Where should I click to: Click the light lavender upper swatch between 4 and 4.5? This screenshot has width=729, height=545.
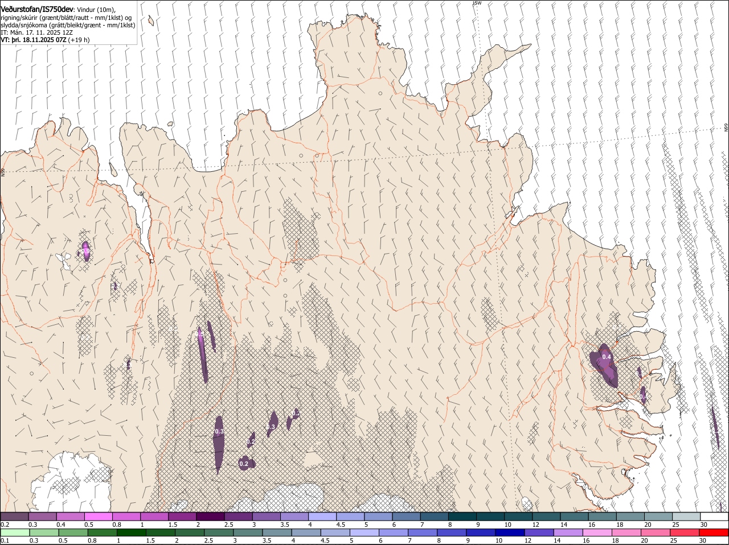pyautogui.click(x=322, y=517)
